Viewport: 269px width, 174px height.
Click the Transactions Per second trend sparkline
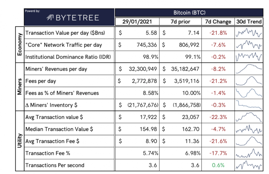[x=249, y=165]
